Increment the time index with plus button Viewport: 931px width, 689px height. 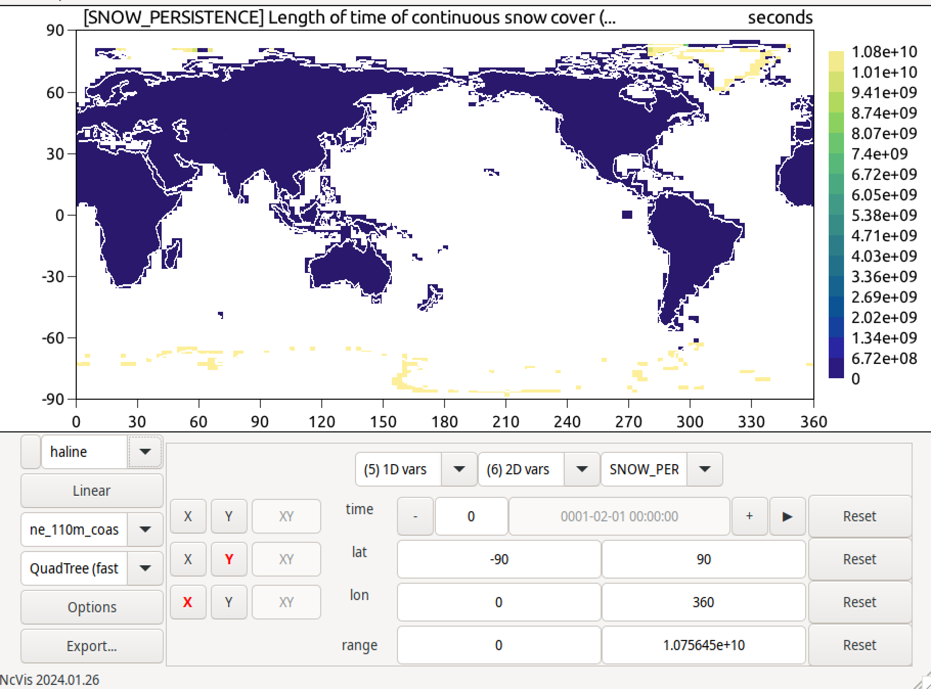[749, 516]
